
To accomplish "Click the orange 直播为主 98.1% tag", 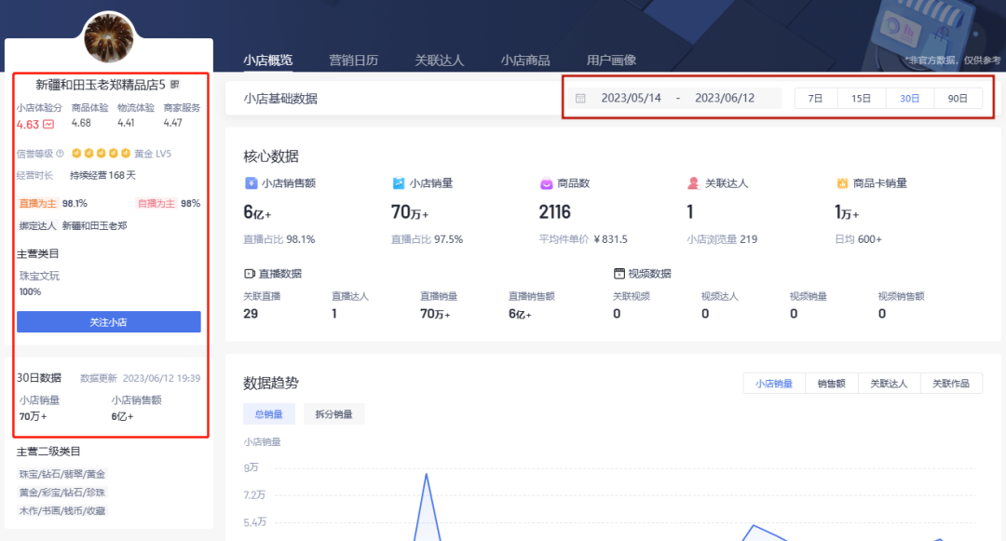I will (52, 203).
